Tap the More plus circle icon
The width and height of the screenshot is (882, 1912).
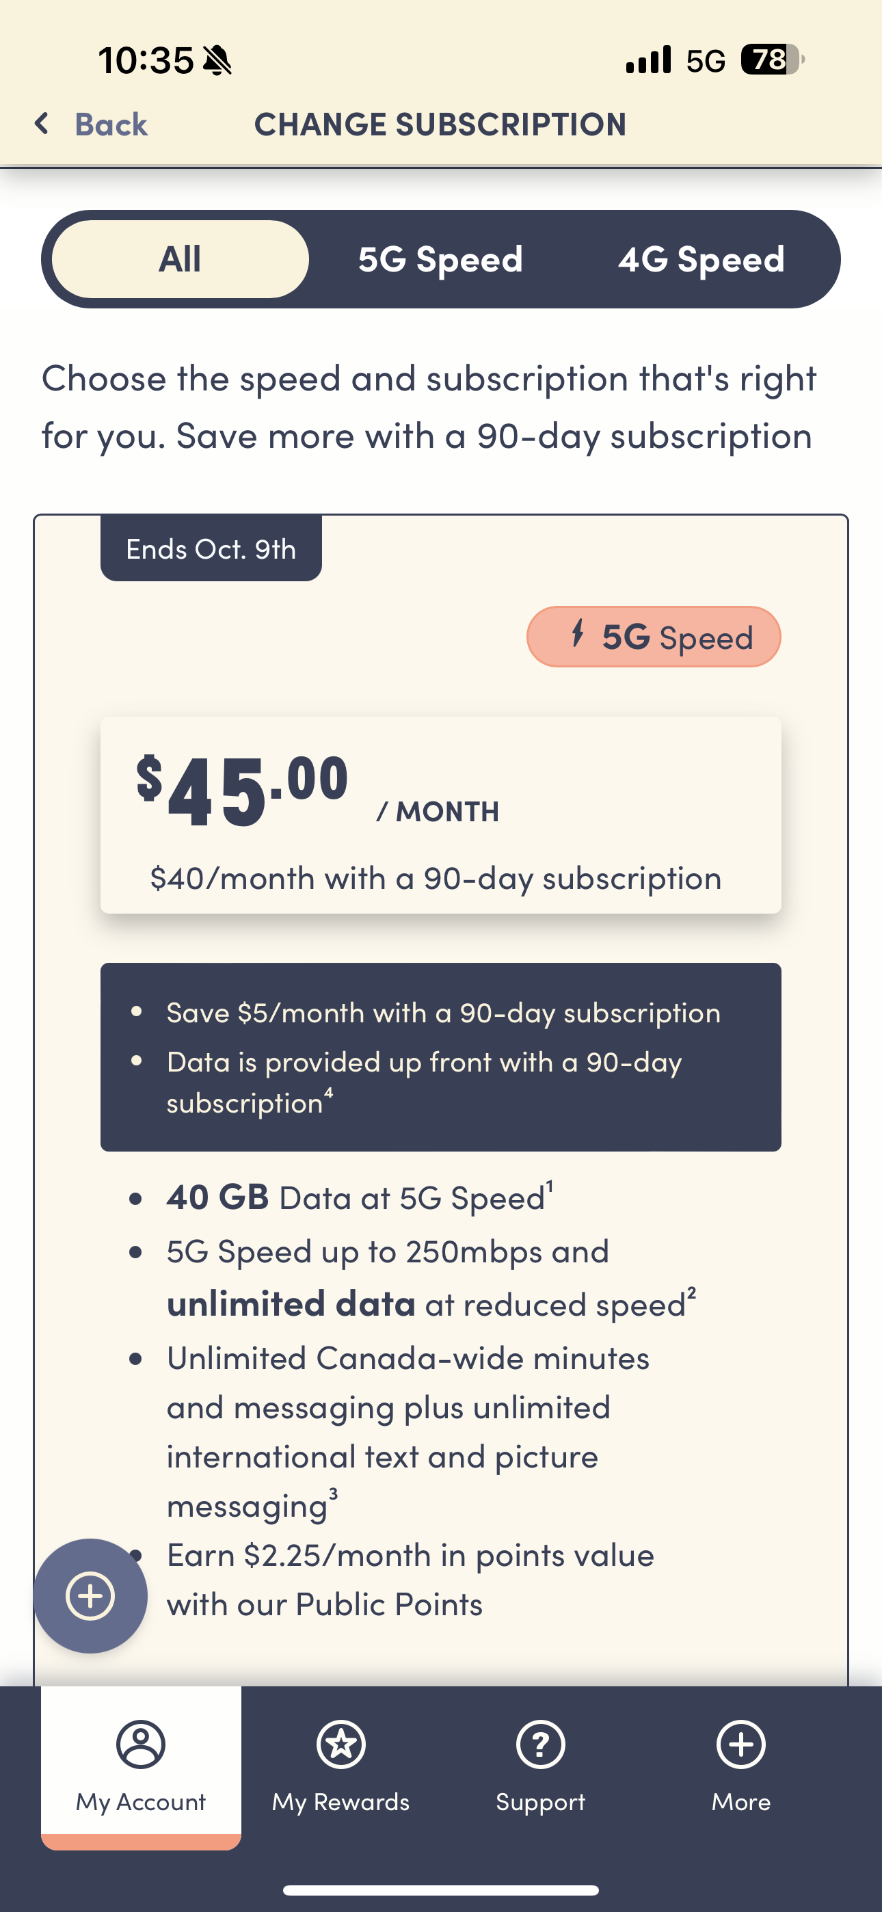pos(740,1744)
